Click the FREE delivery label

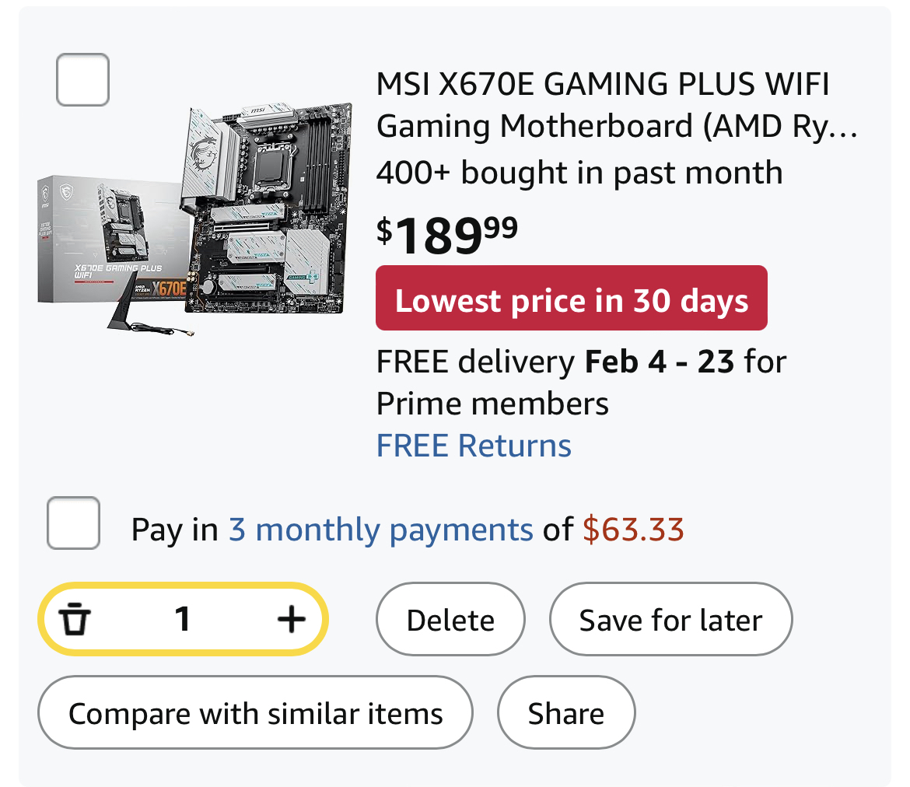coord(476,362)
